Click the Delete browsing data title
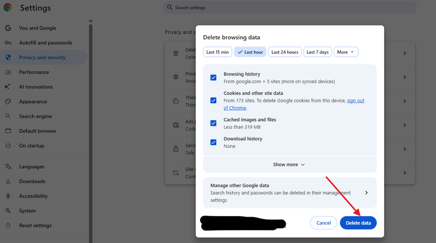The width and height of the screenshot is (436, 243). pos(232,37)
